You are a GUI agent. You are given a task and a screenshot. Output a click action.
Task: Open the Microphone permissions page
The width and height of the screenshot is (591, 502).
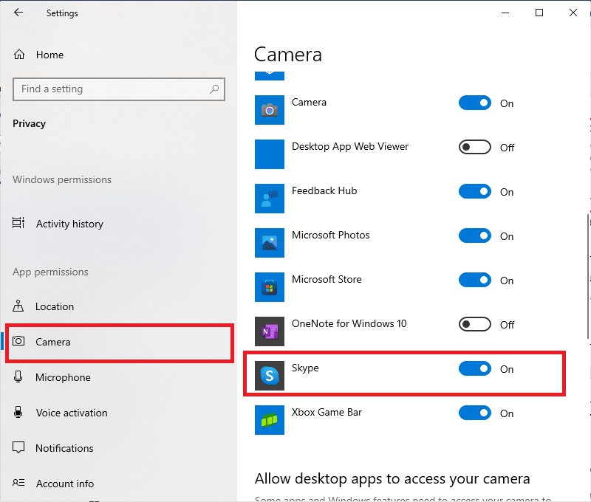pyautogui.click(x=63, y=377)
